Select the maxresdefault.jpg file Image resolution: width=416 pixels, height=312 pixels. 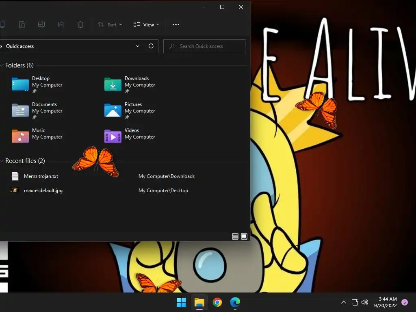click(43, 191)
